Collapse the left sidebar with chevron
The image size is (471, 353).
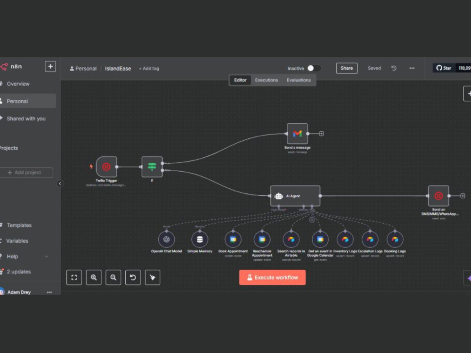pyautogui.click(x=60, y=184)
